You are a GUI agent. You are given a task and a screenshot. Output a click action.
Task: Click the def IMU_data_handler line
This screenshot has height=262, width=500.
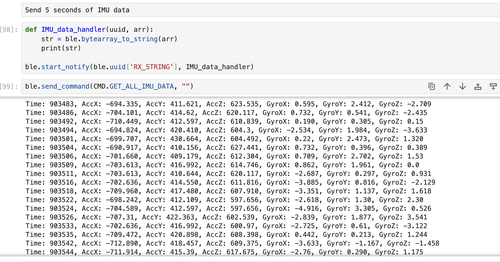pos(89,30)
